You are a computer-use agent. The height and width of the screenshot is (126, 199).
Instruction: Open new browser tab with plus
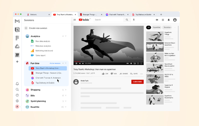point(161,14)
